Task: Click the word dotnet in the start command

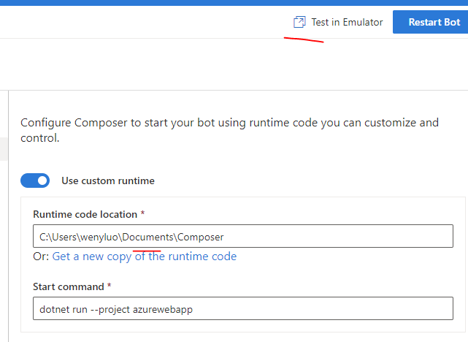Action: (x=53, y=309)
